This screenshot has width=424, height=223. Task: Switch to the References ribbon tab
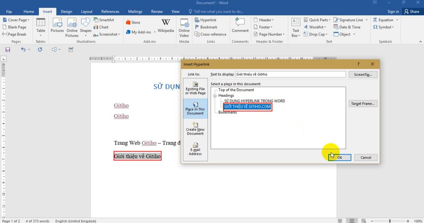[x=110, y=11]
